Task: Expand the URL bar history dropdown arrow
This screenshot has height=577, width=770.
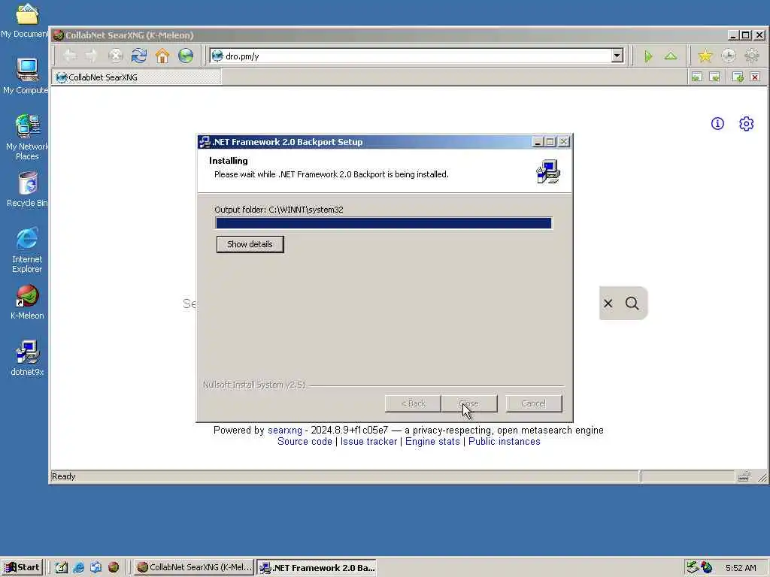Action: point(617,56)
